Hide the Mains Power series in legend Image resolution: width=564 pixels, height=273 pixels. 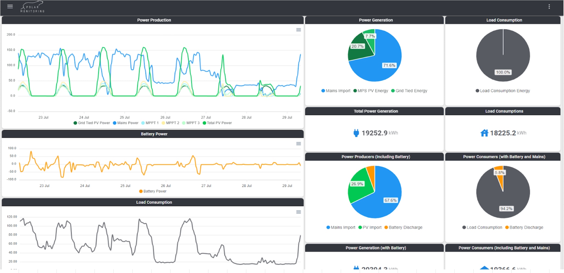pos(126,123)
